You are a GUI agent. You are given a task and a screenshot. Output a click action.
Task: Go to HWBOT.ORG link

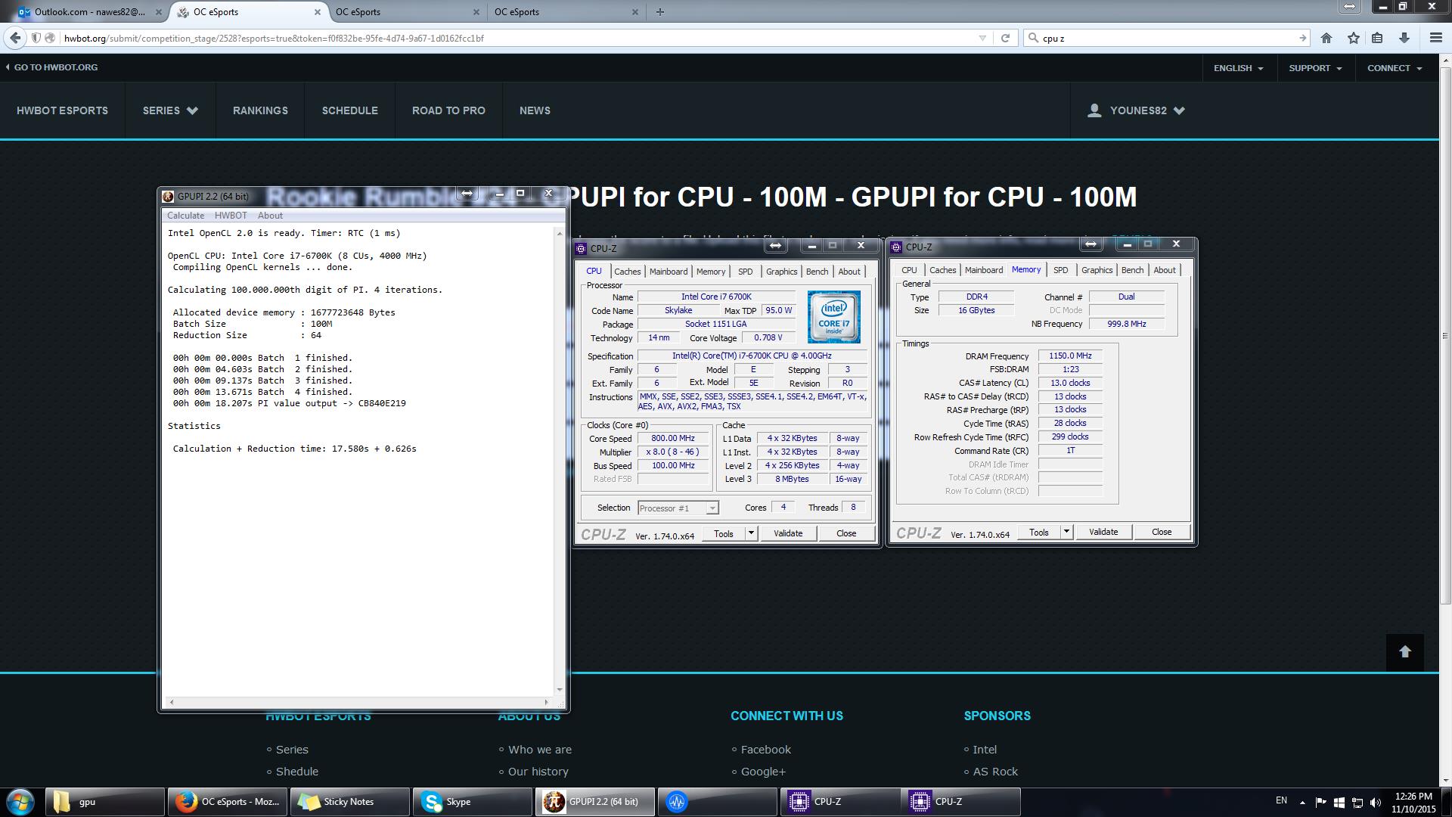point(51,67)
